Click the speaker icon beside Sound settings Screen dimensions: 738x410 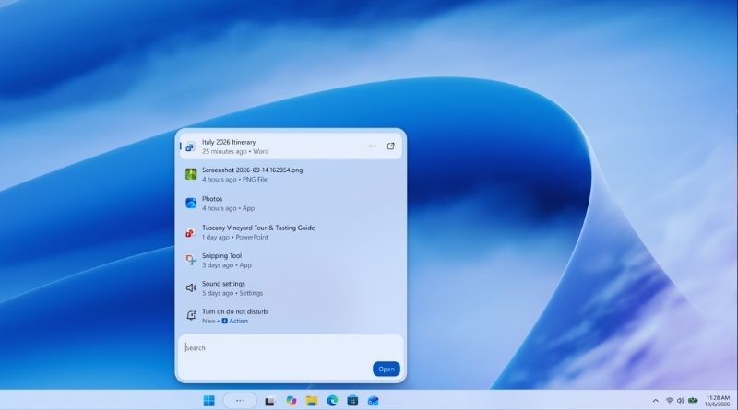tap(191, 287)
